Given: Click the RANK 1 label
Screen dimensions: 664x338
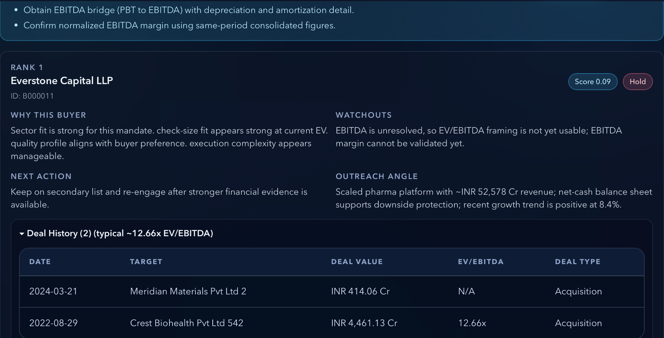Looking at the screenshot, I should 27,67.
